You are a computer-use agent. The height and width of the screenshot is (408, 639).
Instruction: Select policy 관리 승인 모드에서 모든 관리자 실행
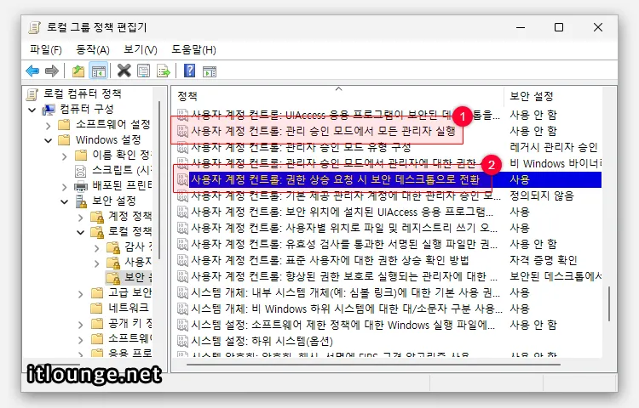tap(323, 131)
